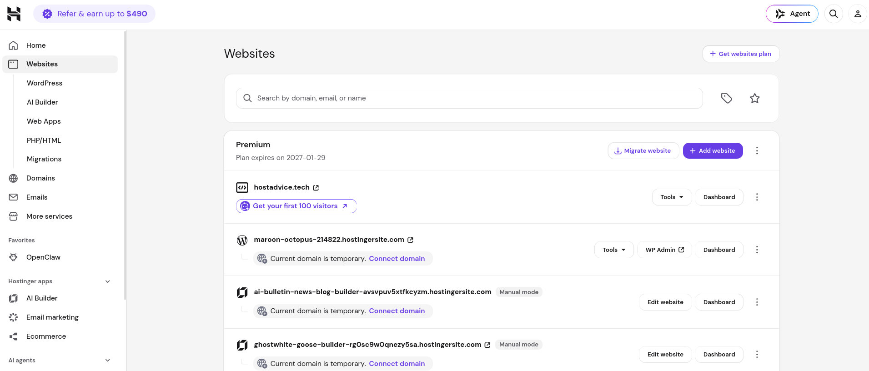Click the Agent button
This screenshot has height=371, width=869.
pos(792,14)
